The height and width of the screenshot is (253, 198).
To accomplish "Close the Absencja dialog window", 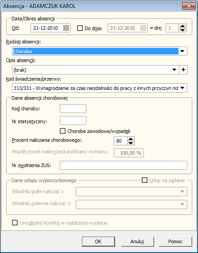I will 189,6.
